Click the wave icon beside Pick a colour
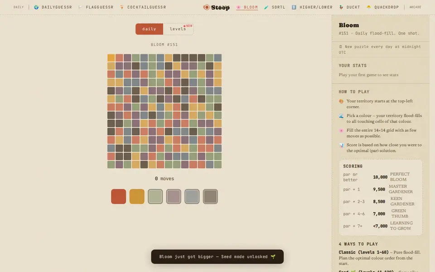Screen dimensions: 435x272 [341, 116]
